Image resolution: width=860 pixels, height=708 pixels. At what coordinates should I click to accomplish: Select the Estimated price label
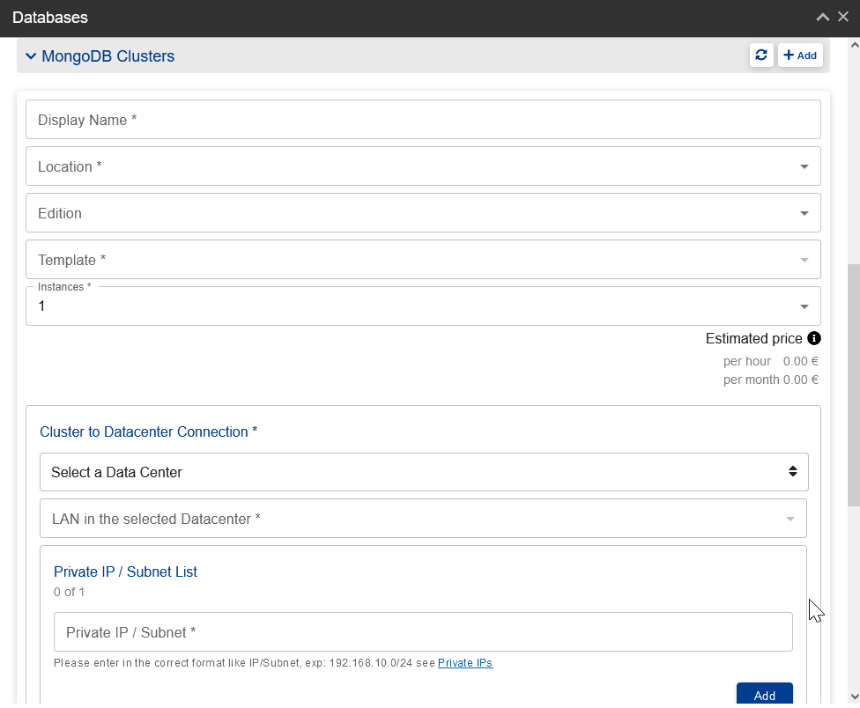point(753,339)
